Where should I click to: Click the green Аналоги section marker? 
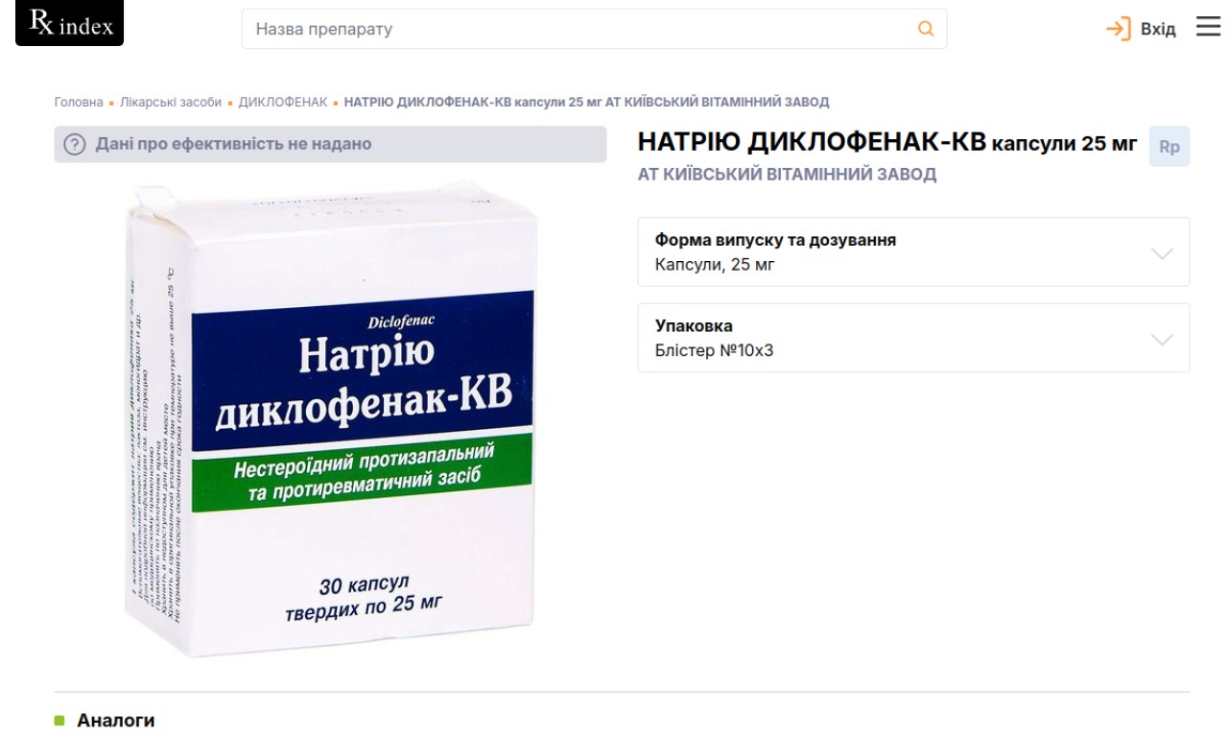click(x=59, y=720)
